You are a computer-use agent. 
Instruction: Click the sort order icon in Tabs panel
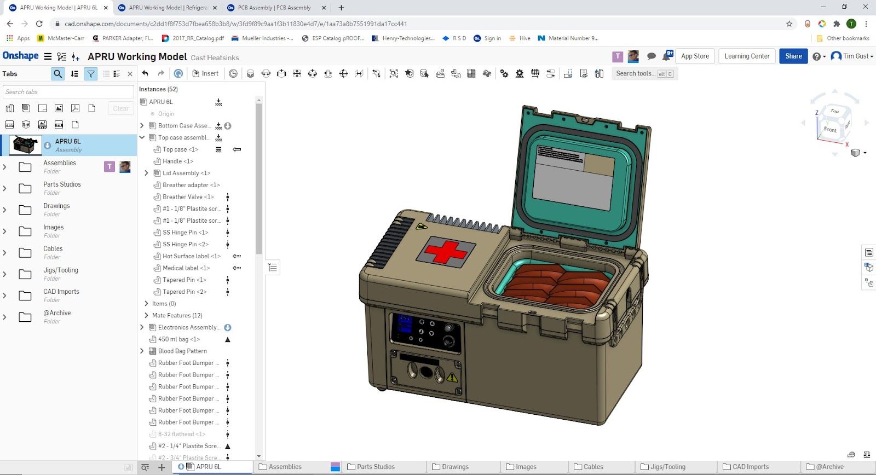pos(74,74)
